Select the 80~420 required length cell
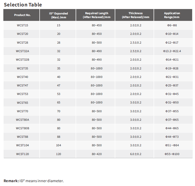 [x=96, y=154]
